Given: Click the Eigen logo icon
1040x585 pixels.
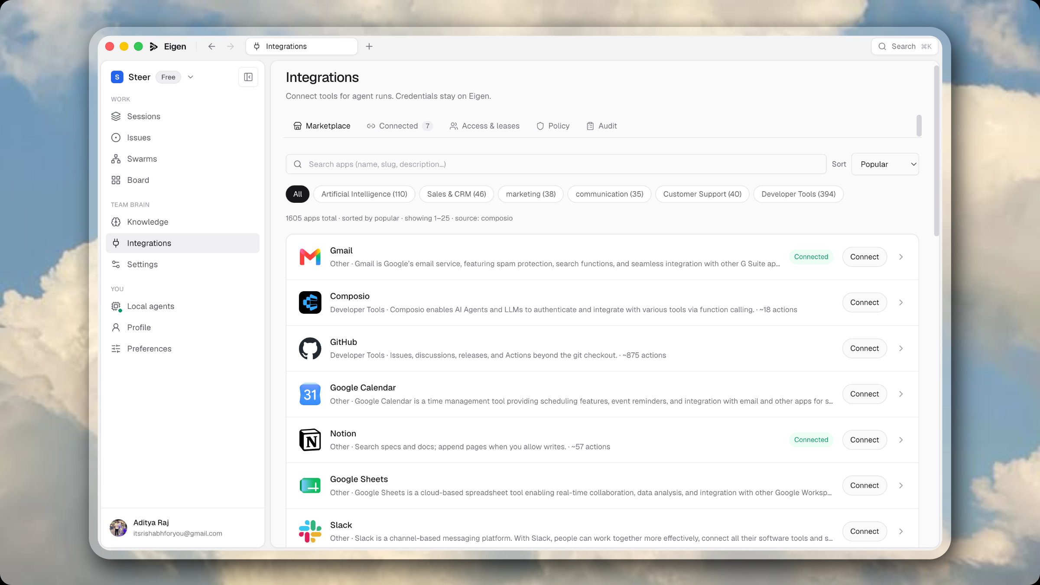Looking at the screenshot, I should (154, 46).
